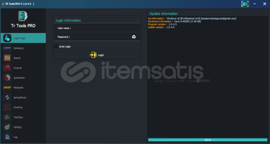Click the Spreadtrum logo icon
Image resolution: width=270 pixels, height=144 pixels.
click(x=7, y=97)
